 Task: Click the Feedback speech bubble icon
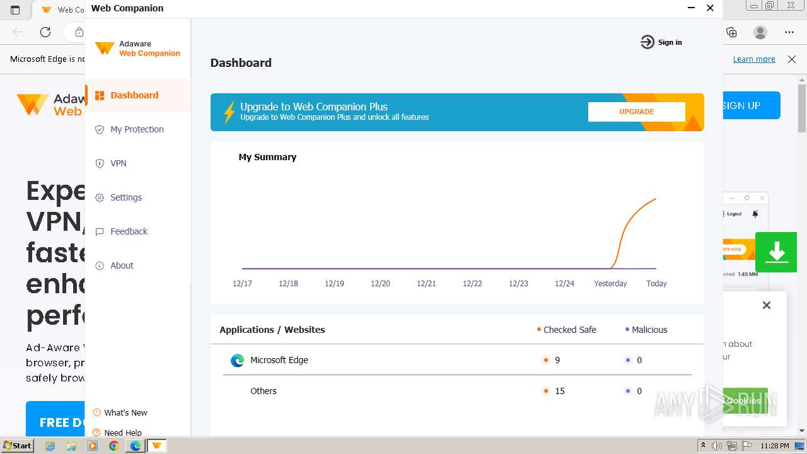coord(100,231)
